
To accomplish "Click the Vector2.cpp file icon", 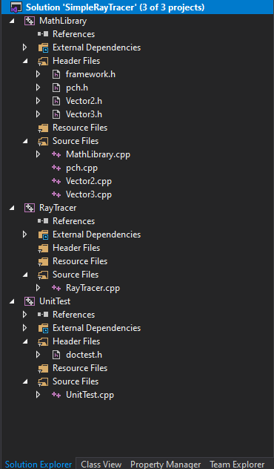I will tap(56, 181).
